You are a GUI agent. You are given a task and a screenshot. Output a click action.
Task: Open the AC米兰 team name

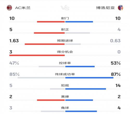click(x=23, y=8)
